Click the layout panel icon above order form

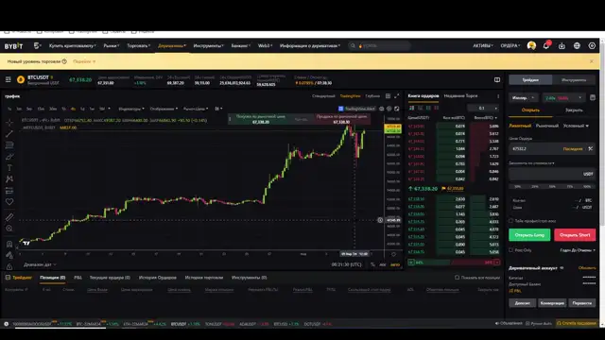click(497, 79)
